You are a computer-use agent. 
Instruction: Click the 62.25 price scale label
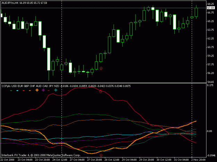(x=211, y=39)
